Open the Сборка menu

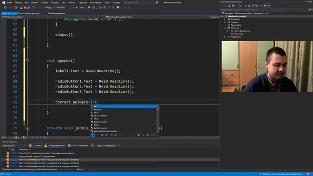click(x=45, y=2)
